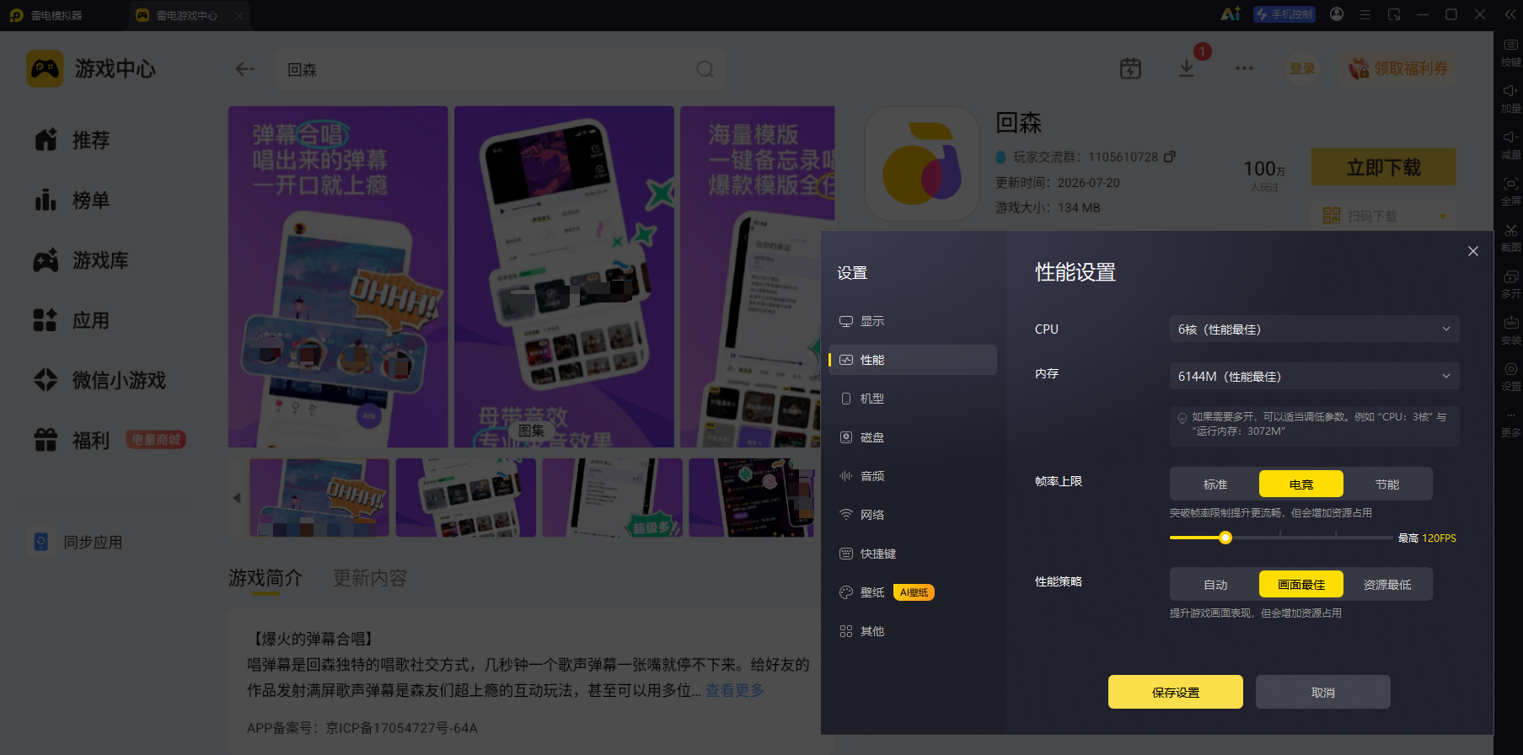Open 按键 keyboard mapping tool
This screenshot has width=1523, height=755.
(1510, 52)
